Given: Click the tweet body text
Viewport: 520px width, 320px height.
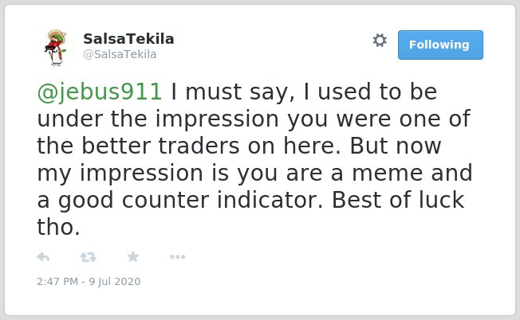Looking at the screenshot, I should [254, 159].
